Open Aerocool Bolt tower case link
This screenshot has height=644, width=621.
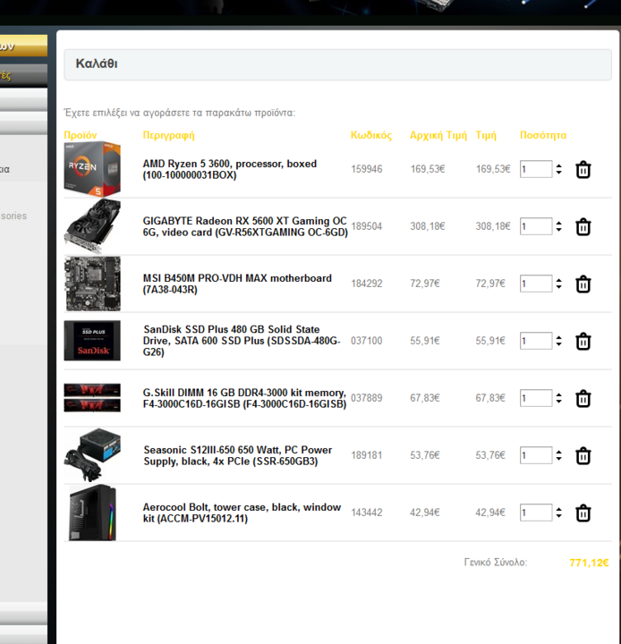(242, 513)
